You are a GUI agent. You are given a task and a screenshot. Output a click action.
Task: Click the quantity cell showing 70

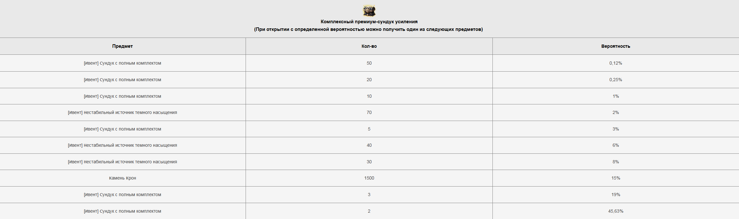[x=369, y=112]
